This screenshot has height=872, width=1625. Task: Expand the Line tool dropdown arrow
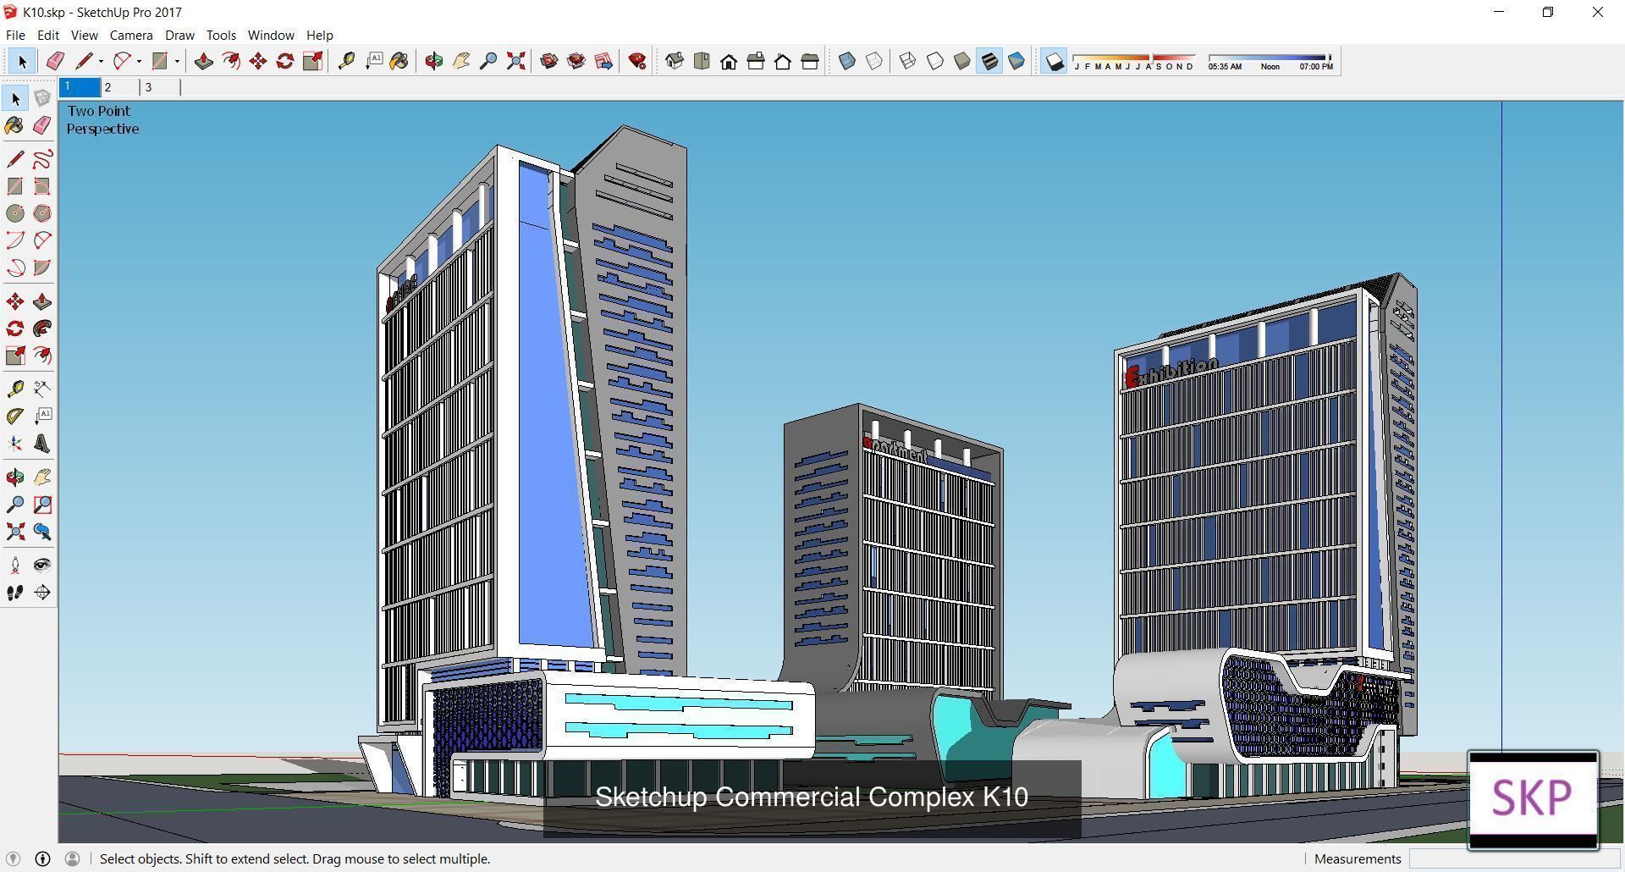(x=101, y=61)
